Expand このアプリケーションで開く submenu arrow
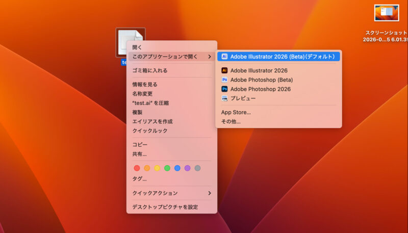The width and height of the screenshot is (408, 233). [x=210, y=57]
